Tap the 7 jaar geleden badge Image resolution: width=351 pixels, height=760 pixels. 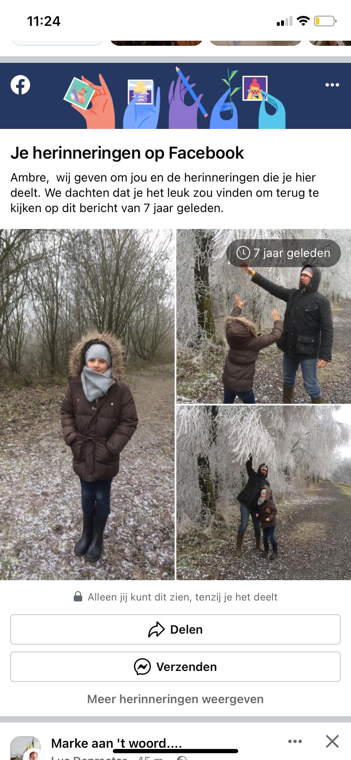click(x=284, y=253)
